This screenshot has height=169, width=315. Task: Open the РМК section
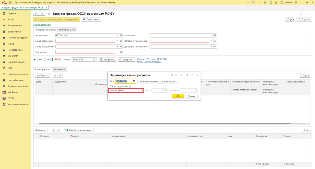[10, 68]
